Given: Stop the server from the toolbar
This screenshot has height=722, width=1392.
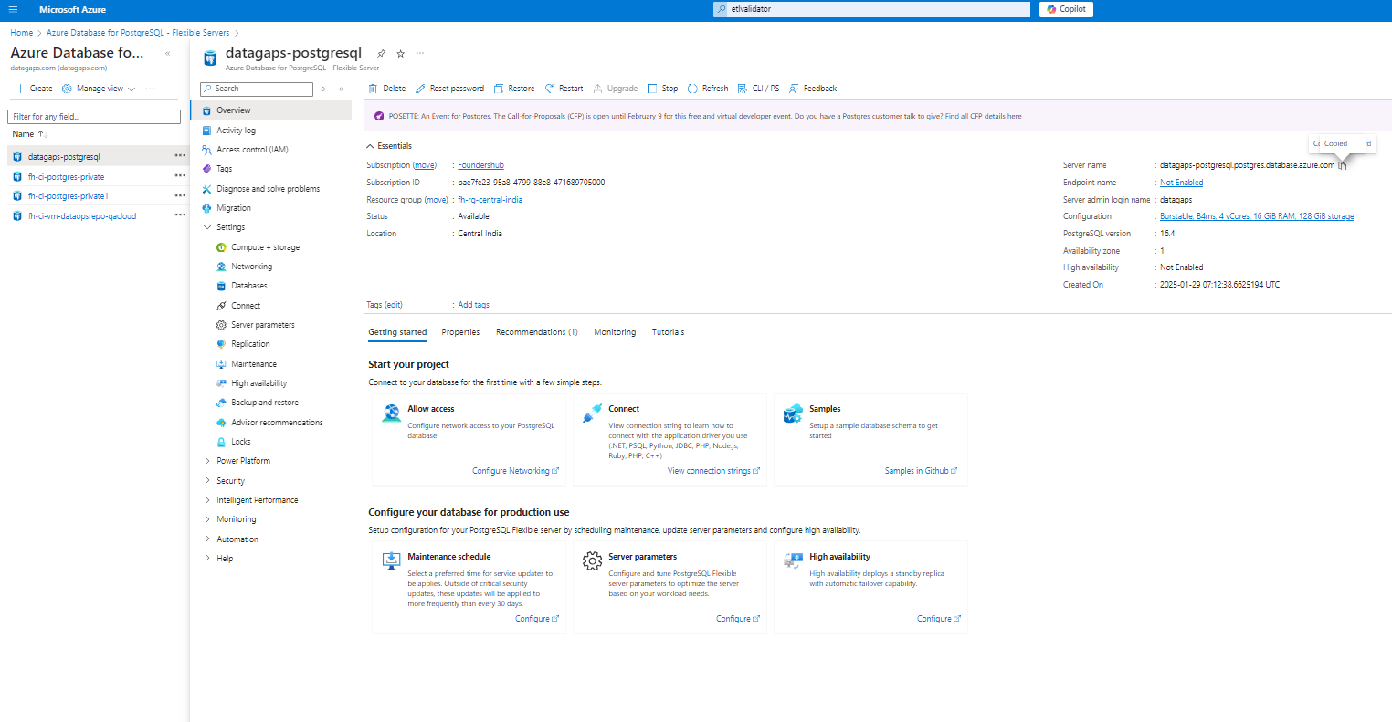Looking at the screenshot, I should [663, 89].
